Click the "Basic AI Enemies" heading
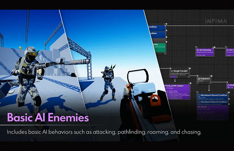Screen dimensions: 234x151 point(48,117)
